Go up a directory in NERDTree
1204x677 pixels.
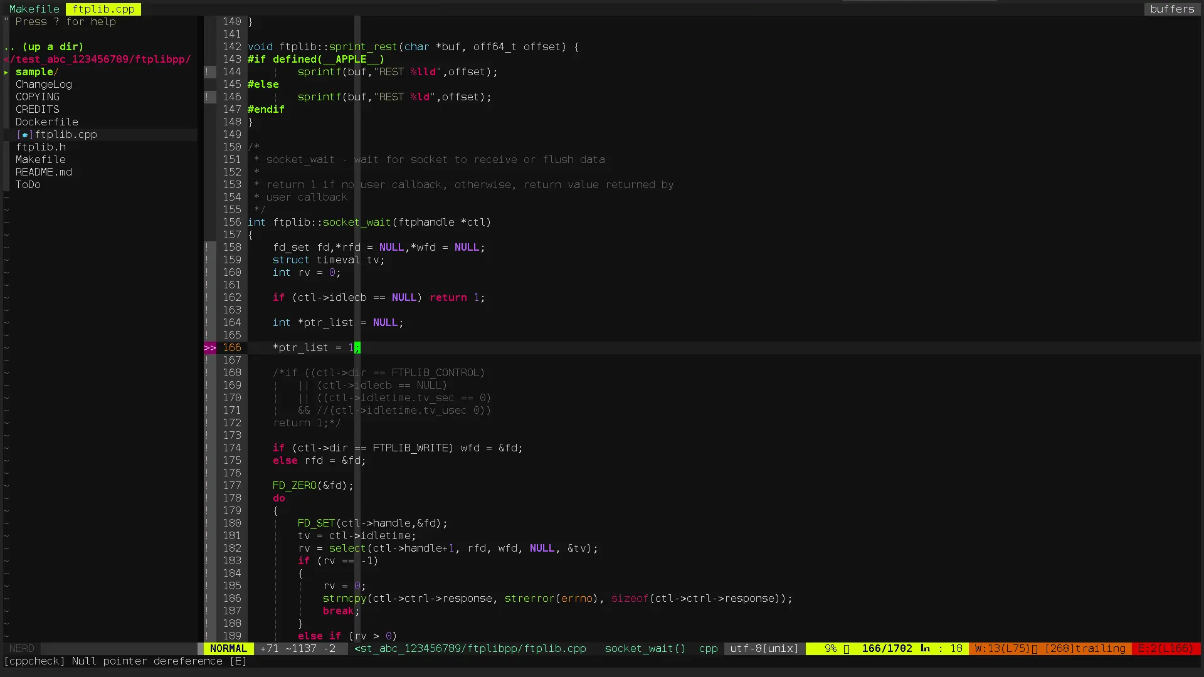[44, 47]
